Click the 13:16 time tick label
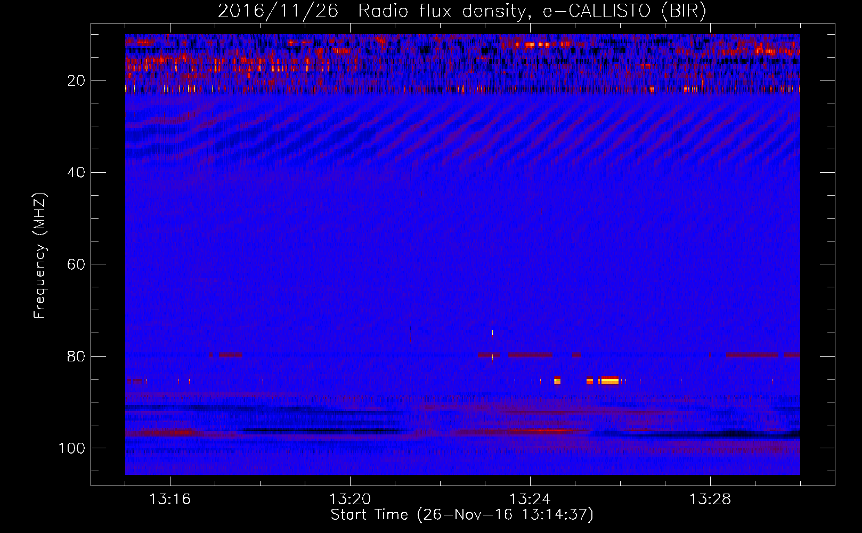This screenshot has height=533, width=862. [x=170, y=499]
